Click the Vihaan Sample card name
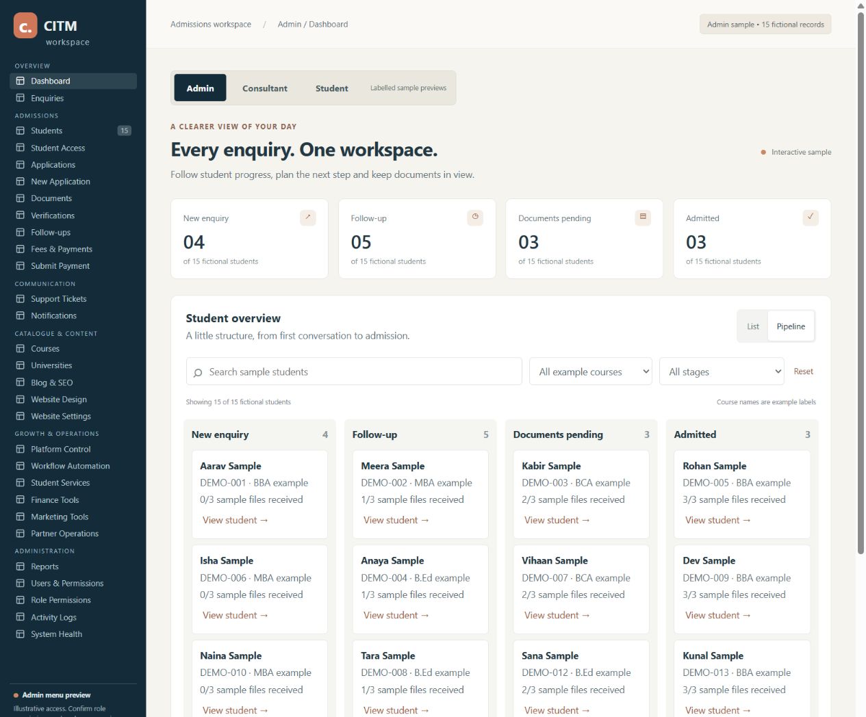Screen dimensions: 866x717 pyautogui.click(x=555, y=560)
